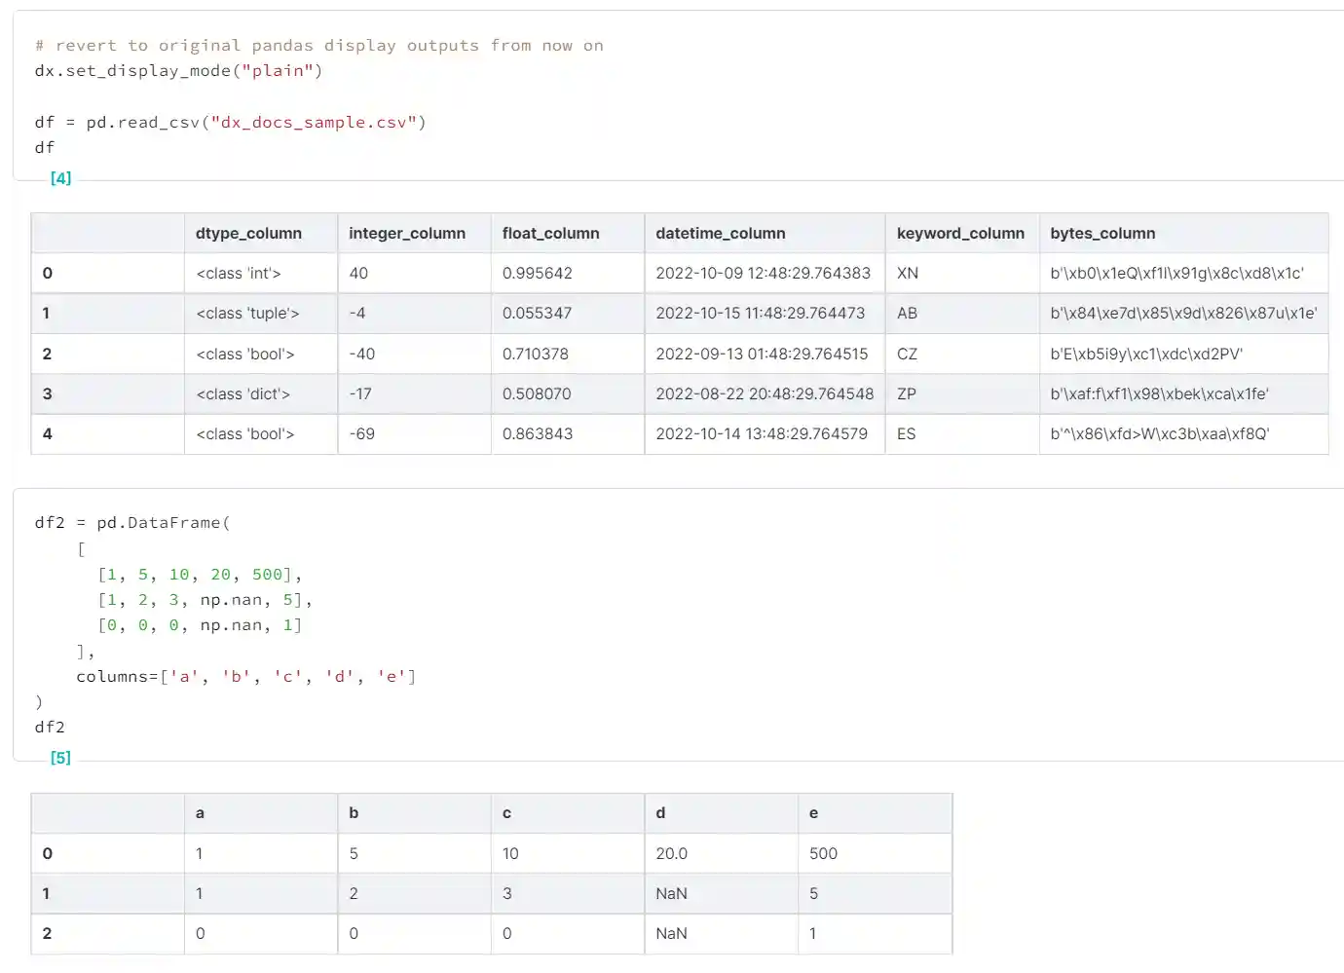1344x973 pixels.
Task: Select the bytes_column table header
Action: 1102,234
